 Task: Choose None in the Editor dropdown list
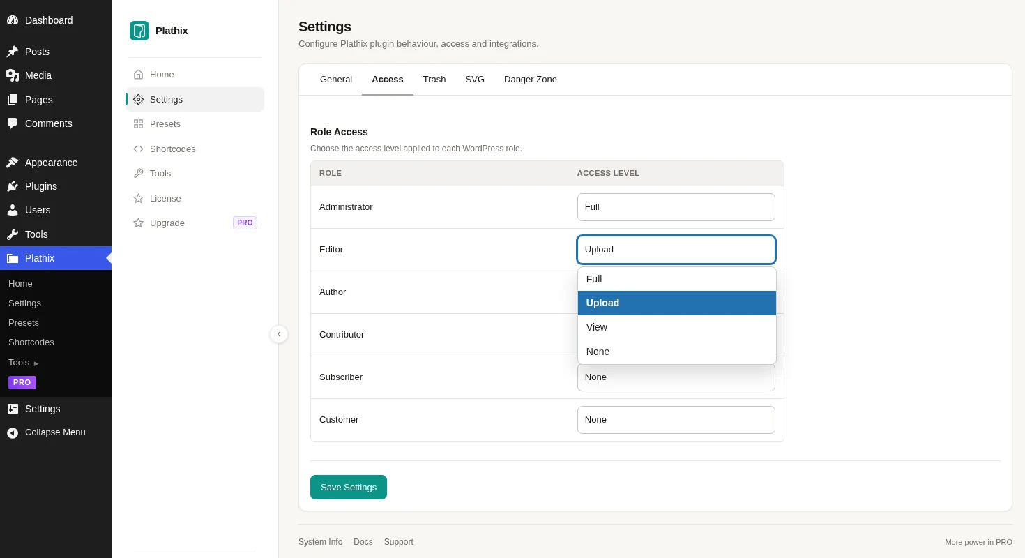[677, 352]
